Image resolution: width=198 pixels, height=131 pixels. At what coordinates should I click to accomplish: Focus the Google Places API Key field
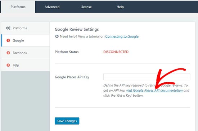147,77
